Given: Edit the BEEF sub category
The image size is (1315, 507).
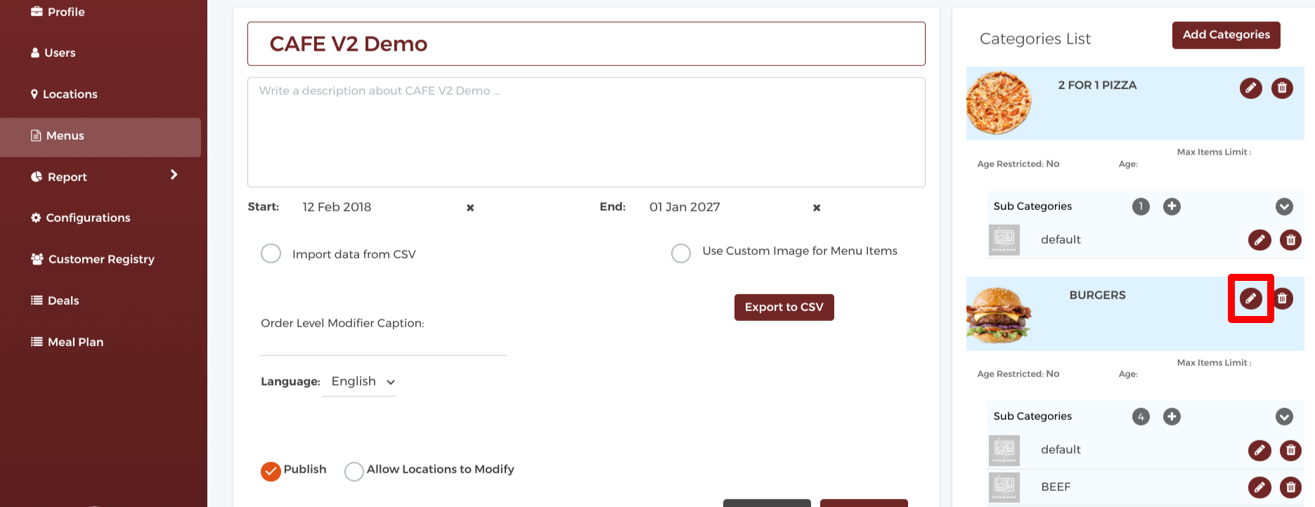Looking at the screenshot, I should point(1259,487).
